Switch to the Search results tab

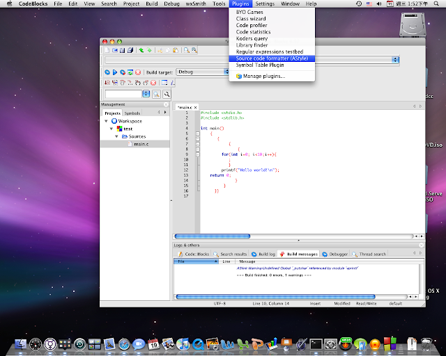pyautogui.click(x=231, y=254)
